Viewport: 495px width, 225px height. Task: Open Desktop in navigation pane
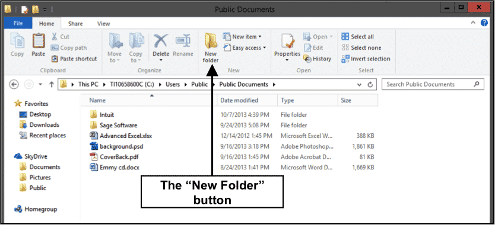pyautogui.click(x=35, y=114)
